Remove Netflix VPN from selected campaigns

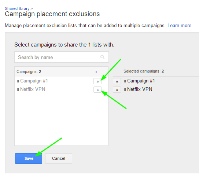(117, 90)
